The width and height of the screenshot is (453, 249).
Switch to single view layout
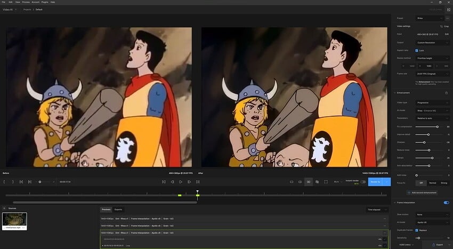click(x=292, y=182)
